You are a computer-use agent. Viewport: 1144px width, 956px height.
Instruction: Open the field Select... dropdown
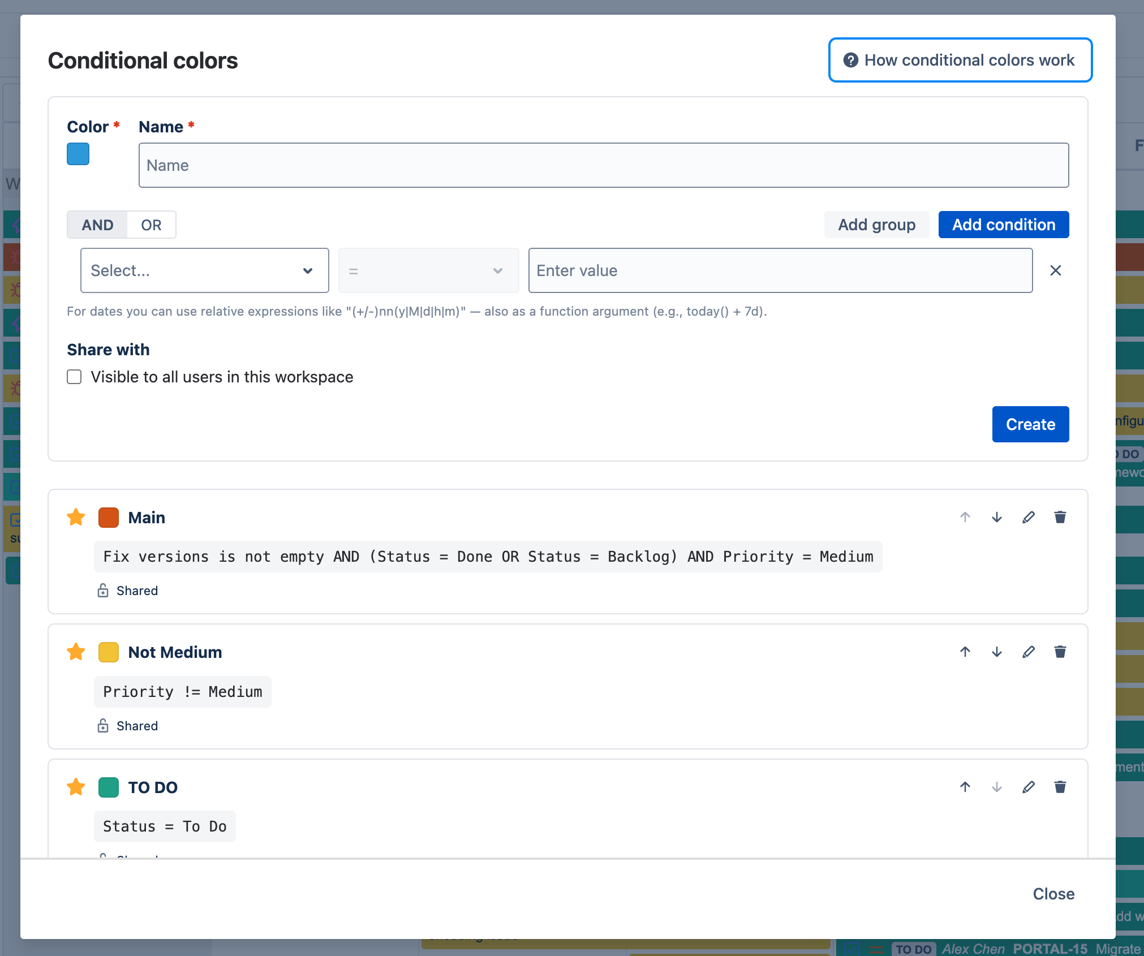pos(205,270)
